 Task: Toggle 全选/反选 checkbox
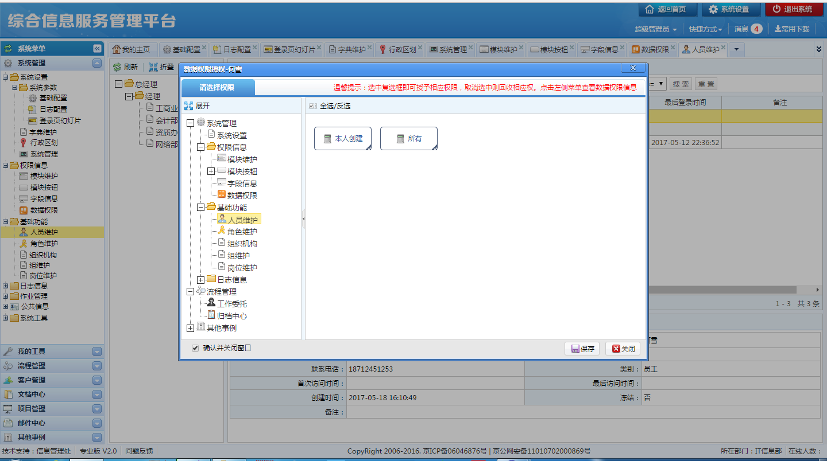point(312,106)
